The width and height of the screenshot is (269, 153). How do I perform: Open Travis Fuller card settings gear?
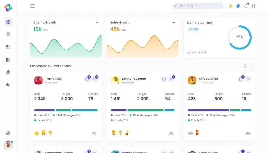[94, 133]
